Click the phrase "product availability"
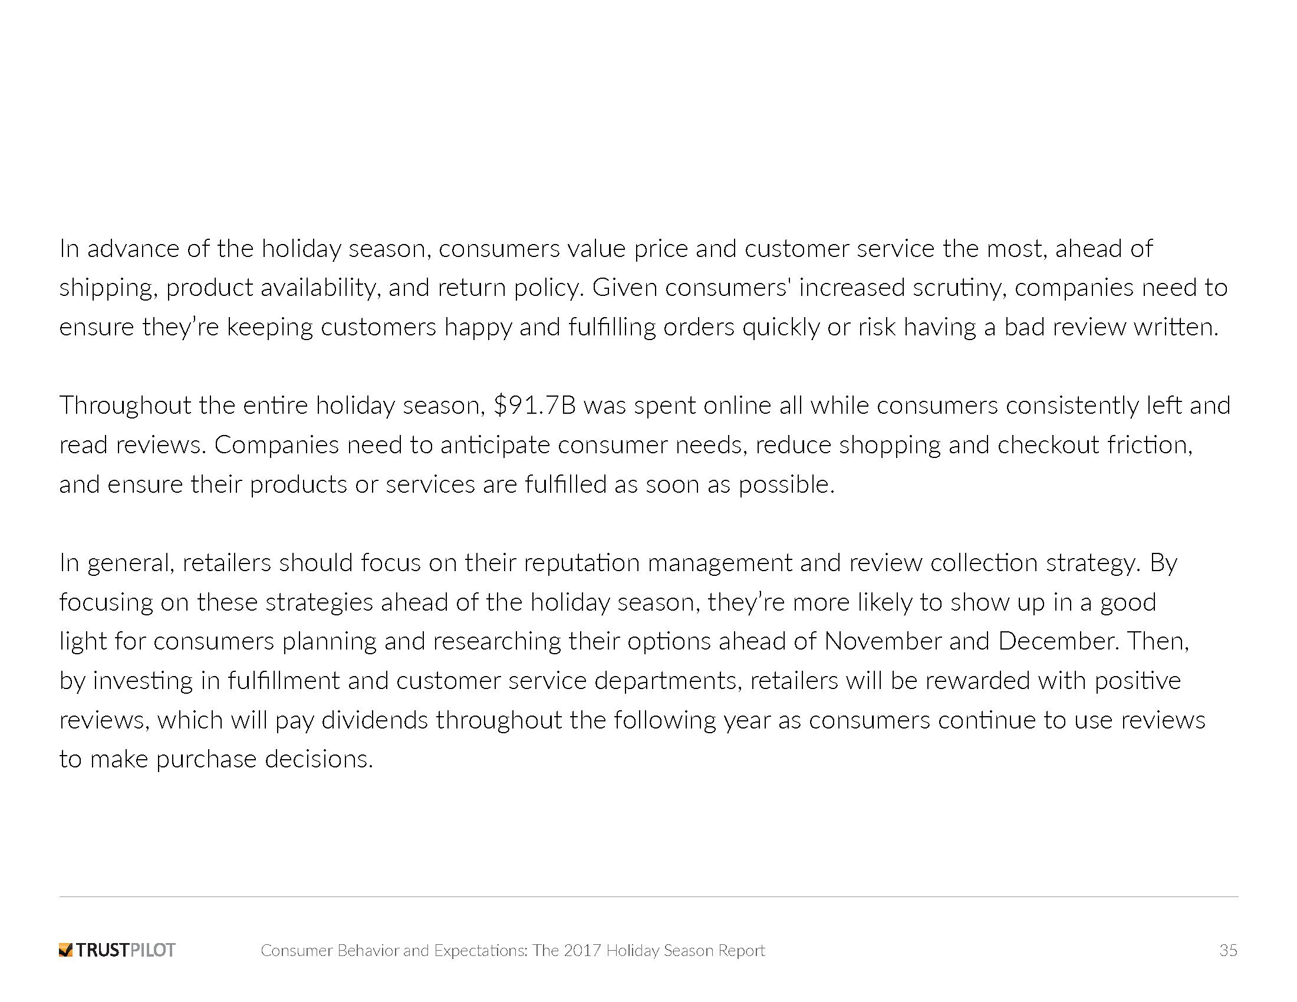 point(272,288)
